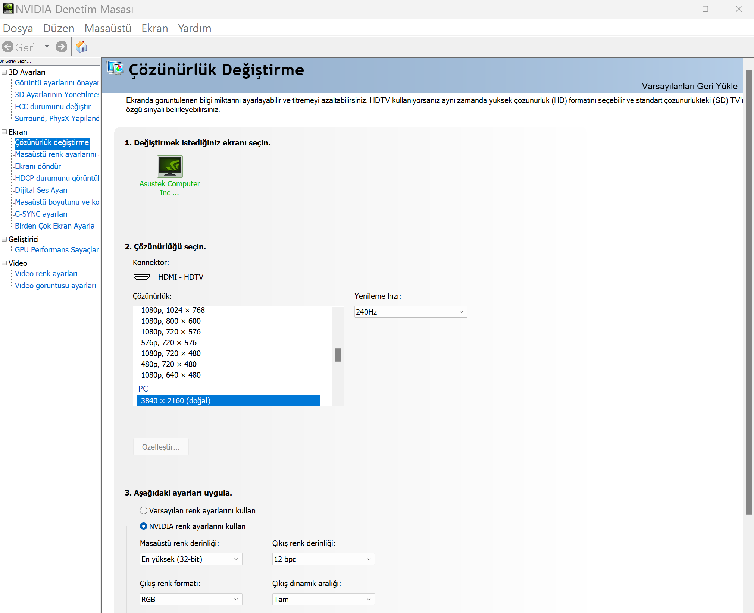This screenshot has width=754, height=613.
Task: Open Ekranı döndür item
Action: coord(38,166)
